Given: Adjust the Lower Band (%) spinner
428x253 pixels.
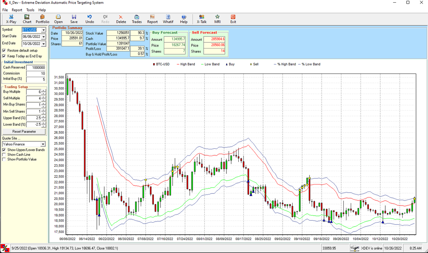Looking at the screenshot, I should pos(43,125).
